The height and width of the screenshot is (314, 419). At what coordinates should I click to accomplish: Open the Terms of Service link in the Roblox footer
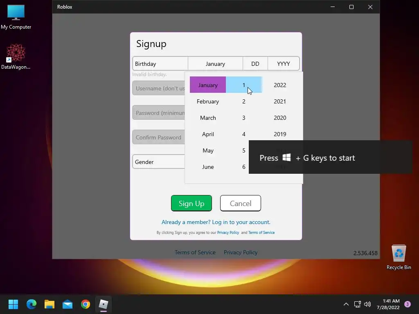(195, 252)
